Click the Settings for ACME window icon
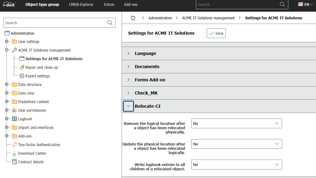Viewport: 316px width, 178px height. [x=22, y=59]
